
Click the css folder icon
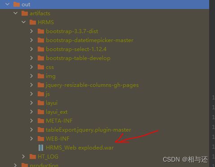(41, 67)
